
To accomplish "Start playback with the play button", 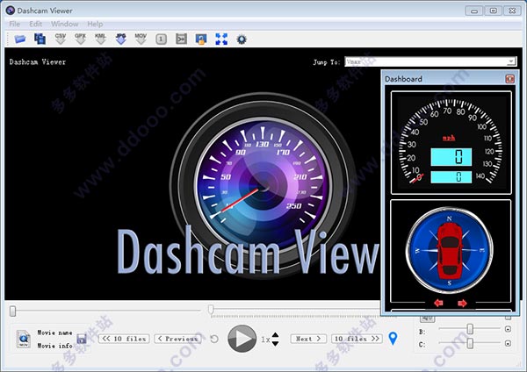I will tap(242, 339).
